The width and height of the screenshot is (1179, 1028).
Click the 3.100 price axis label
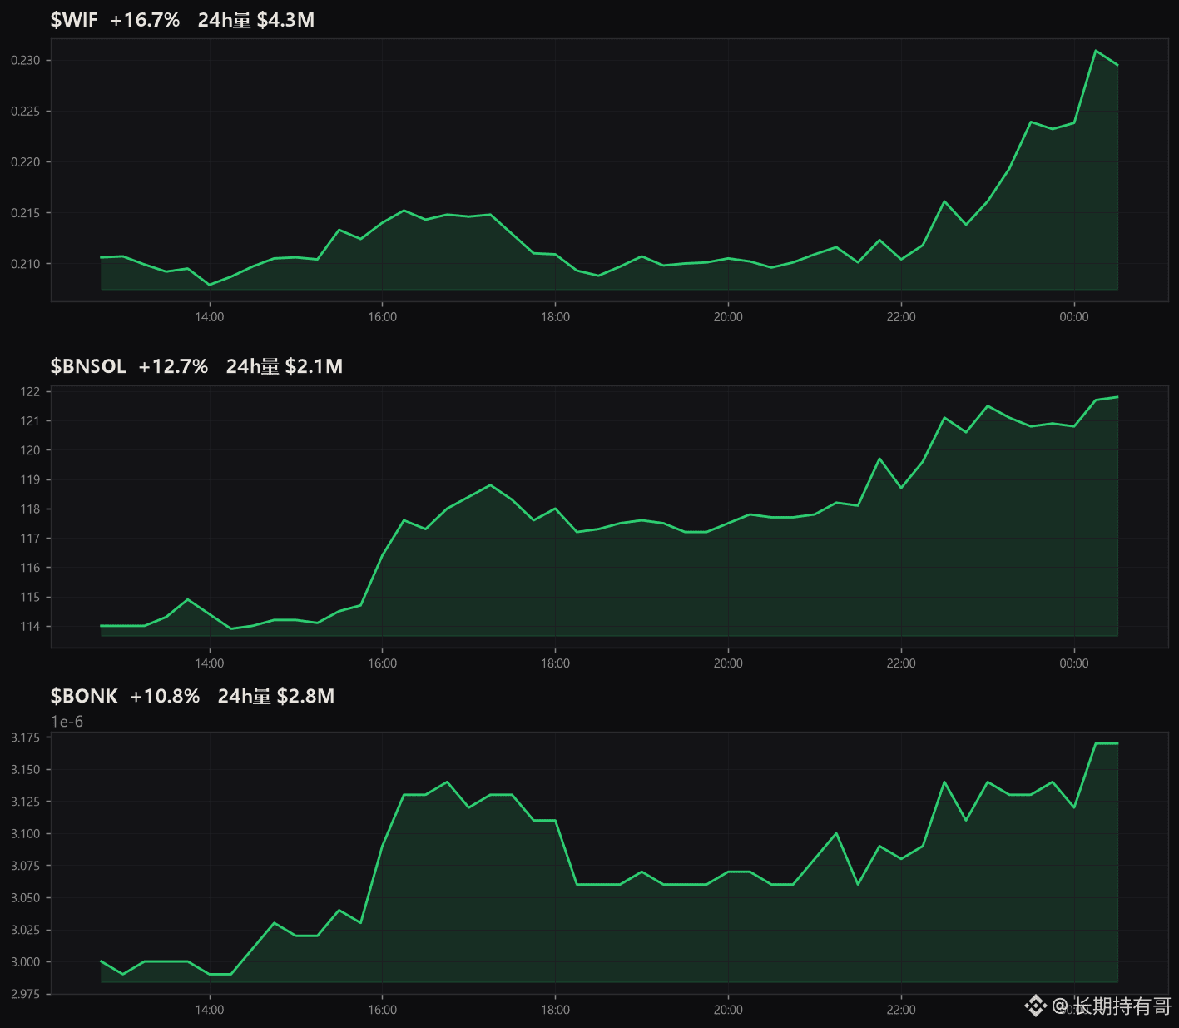(25, 834)
